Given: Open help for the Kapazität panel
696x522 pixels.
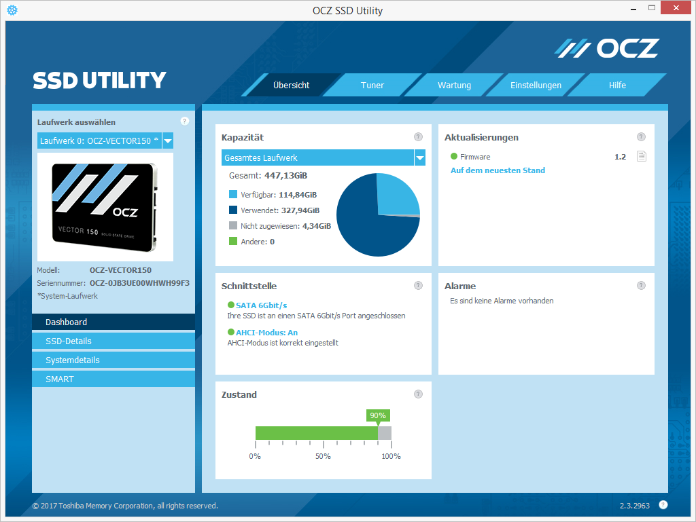Looking at the screenshot, I should pyautogui.click(x=418, y=136).
